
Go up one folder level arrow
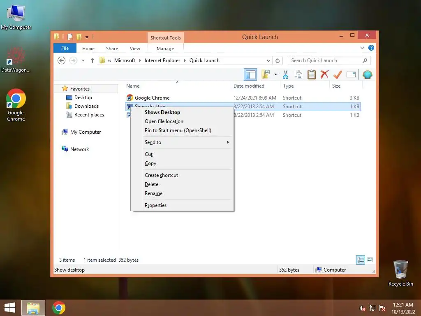tap(93, 60)
